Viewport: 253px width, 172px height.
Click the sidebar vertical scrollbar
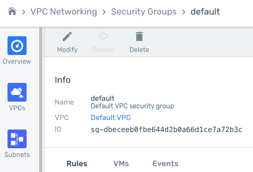pos(41,100)
